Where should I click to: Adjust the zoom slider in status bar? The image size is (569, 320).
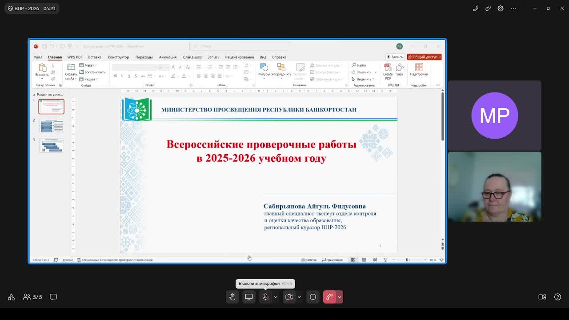[407, 260]
